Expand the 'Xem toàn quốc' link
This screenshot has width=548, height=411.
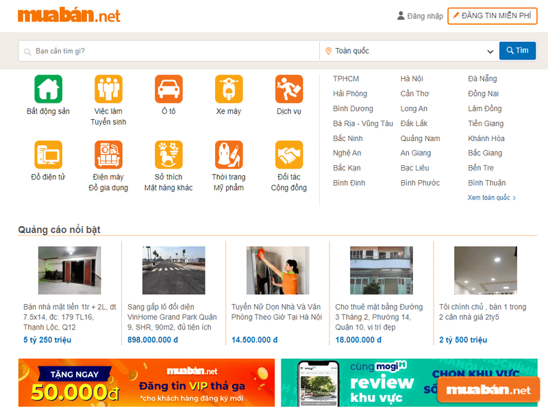[491, 198]
